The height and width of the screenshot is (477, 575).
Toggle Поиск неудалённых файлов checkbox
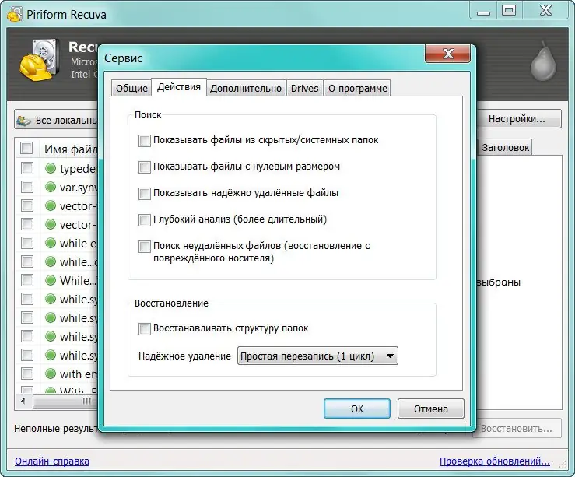[x=145, y=247]
